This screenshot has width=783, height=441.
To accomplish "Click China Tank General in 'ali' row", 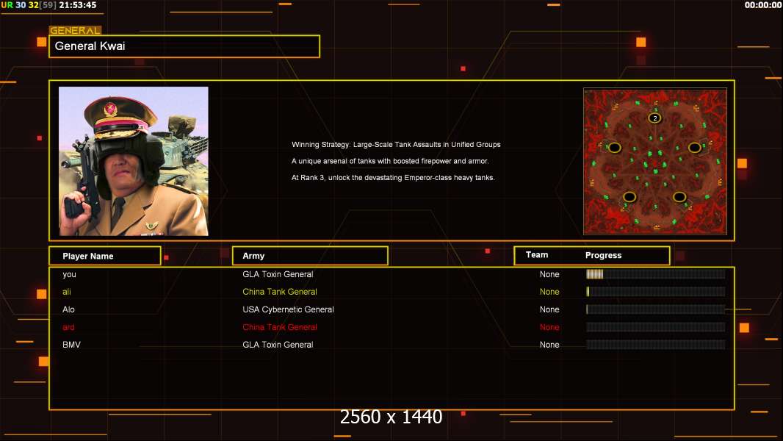I will point(280,292).
